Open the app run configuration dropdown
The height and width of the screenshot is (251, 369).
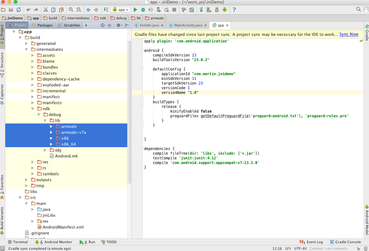click(x=120, y=10)
